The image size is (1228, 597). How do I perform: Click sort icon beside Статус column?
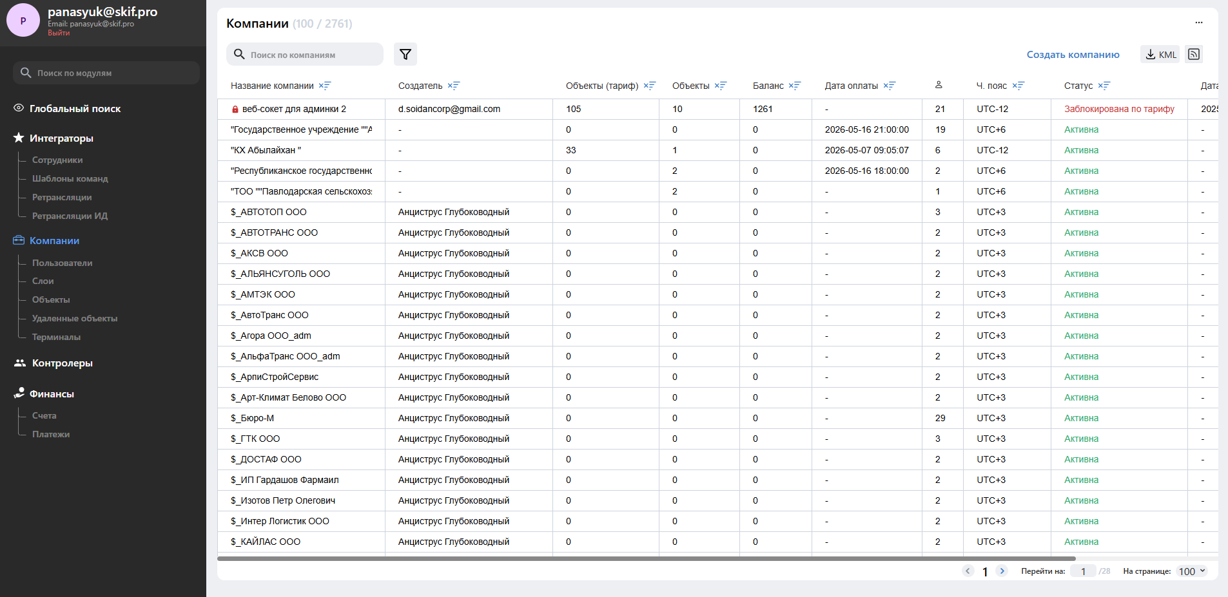coord(1104,86)
